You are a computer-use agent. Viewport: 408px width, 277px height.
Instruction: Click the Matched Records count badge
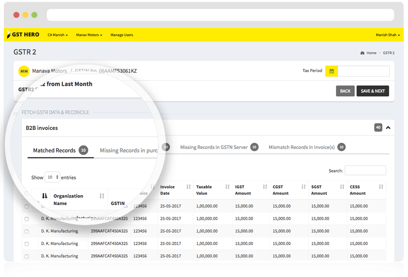pos(83,150)
